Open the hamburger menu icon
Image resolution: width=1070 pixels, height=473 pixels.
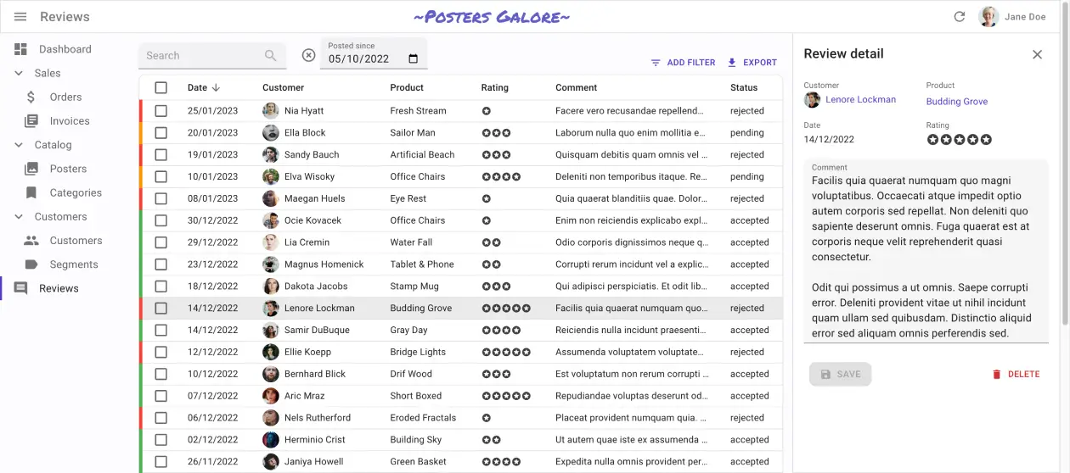tap(20, 17)
